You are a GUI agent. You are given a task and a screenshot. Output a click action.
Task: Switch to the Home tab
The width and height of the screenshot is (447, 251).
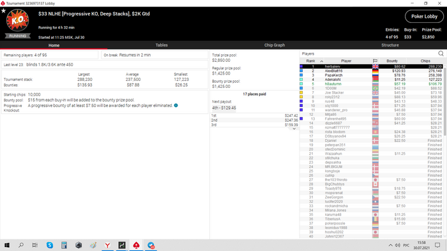(x=54, y=45)
